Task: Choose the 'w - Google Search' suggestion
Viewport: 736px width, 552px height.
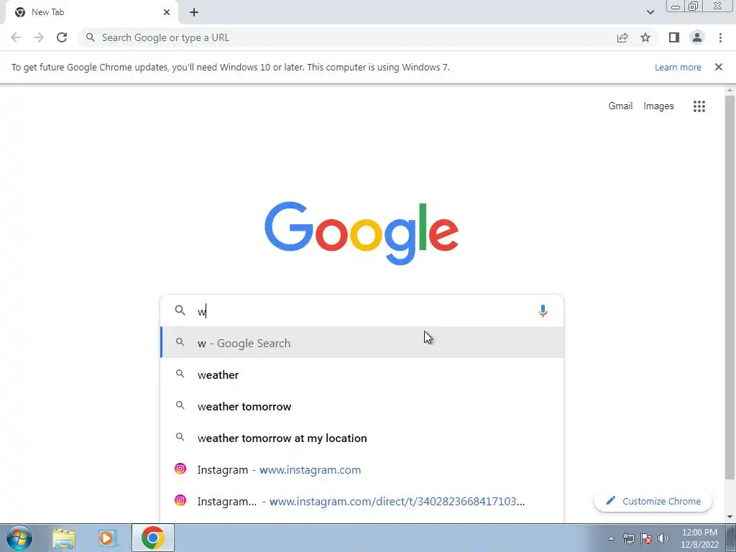Action: pos(362,343)
